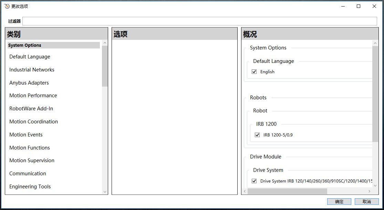
Task: Click the Drive Module section label
Action: point(266,157)
